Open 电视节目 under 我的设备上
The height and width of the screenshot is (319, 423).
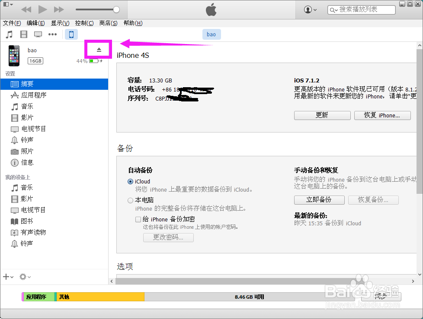54,210
